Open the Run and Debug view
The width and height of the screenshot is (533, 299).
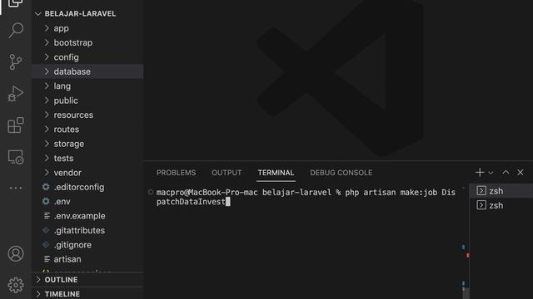16,94
